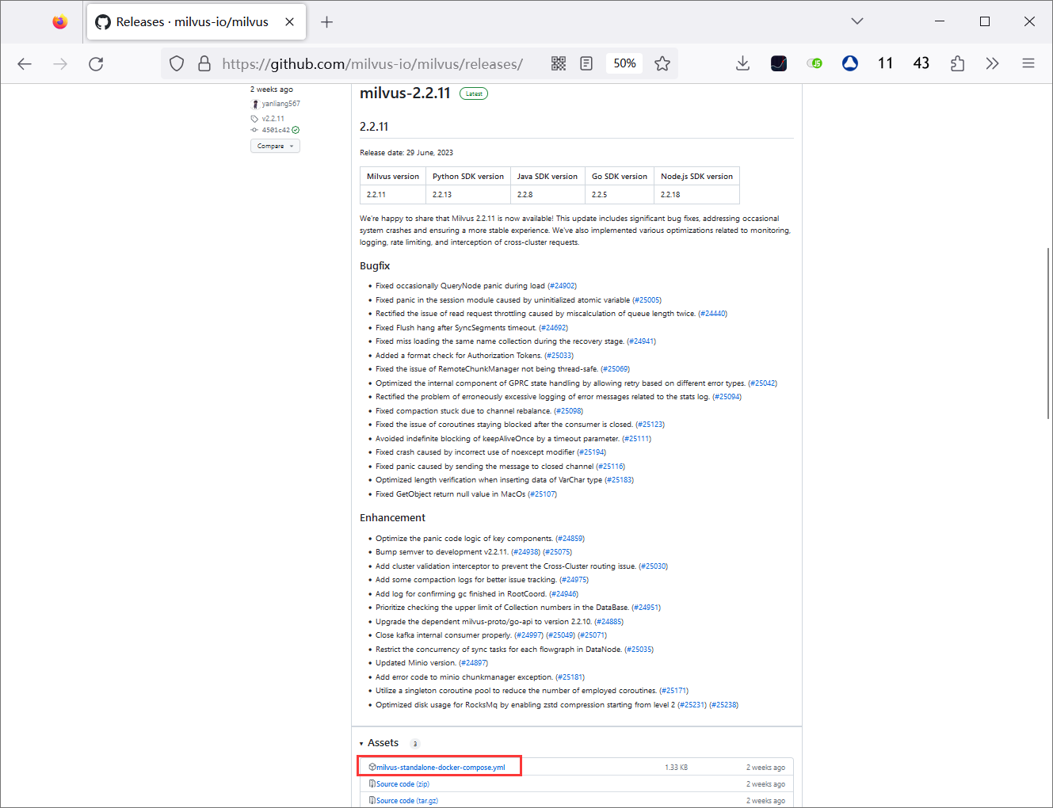Go back to the previous page

pos(25,64)
